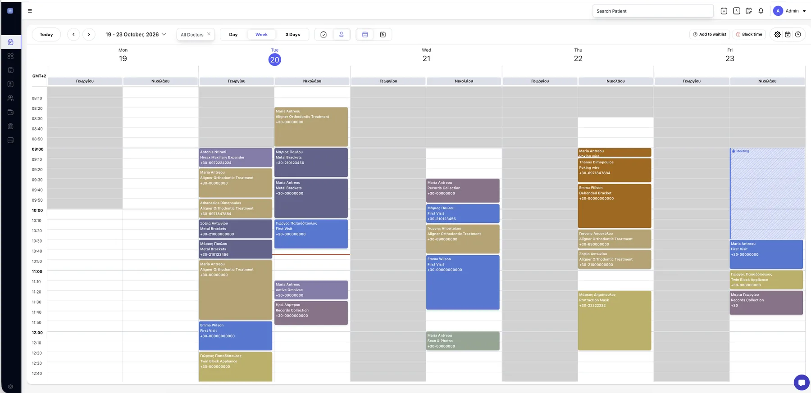The width and height of the screenshot is (811, 393).
Task: Switch to 3 Days view tab
Action: (x=292, y=34)
